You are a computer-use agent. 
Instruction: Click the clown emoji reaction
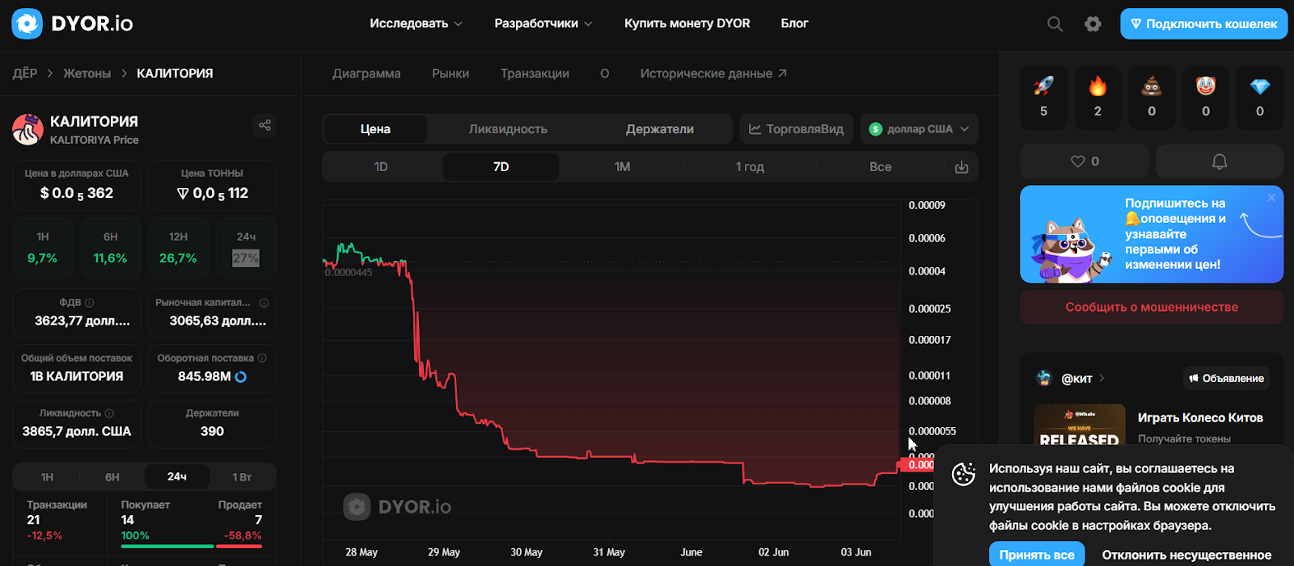pyautogui.click(x=1206, y=98)
